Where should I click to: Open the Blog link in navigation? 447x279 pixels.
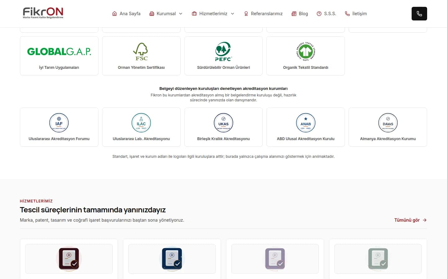point(300,14)
